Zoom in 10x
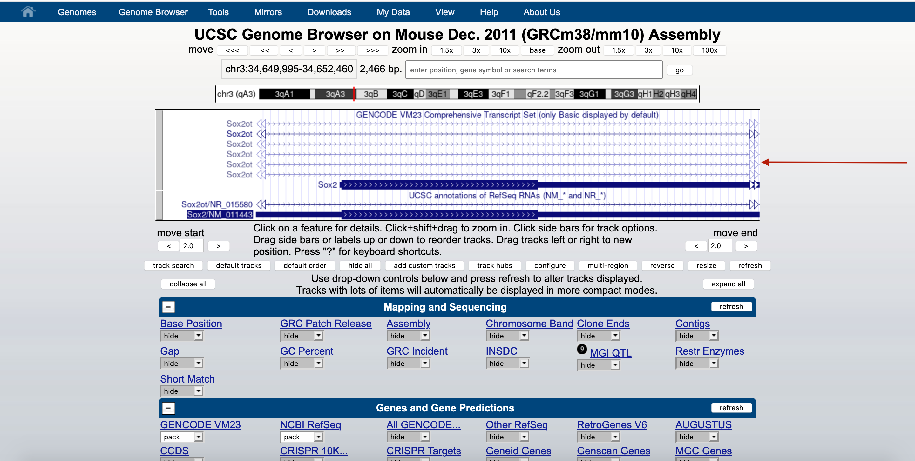Image resolution: width=915 pixels, height=461 pixels. pyautogui.click(x=505, y=50)
